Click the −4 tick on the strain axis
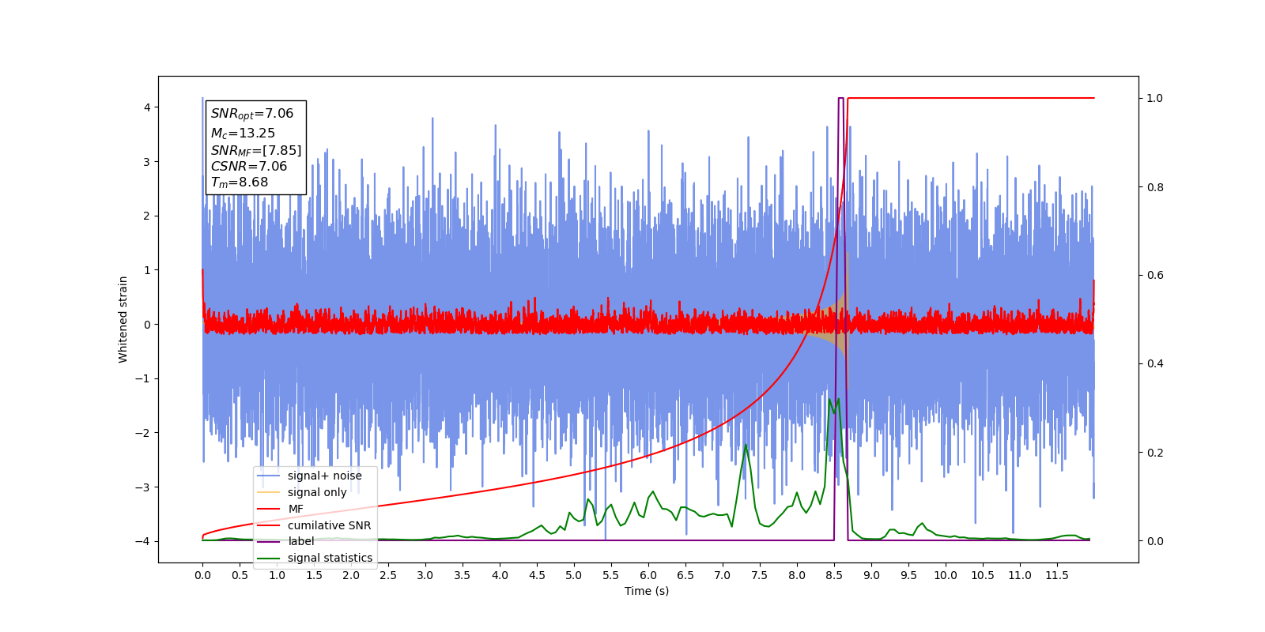Image resolution: width=1265 pixels, height=632 pixels. tap(143, 541)
